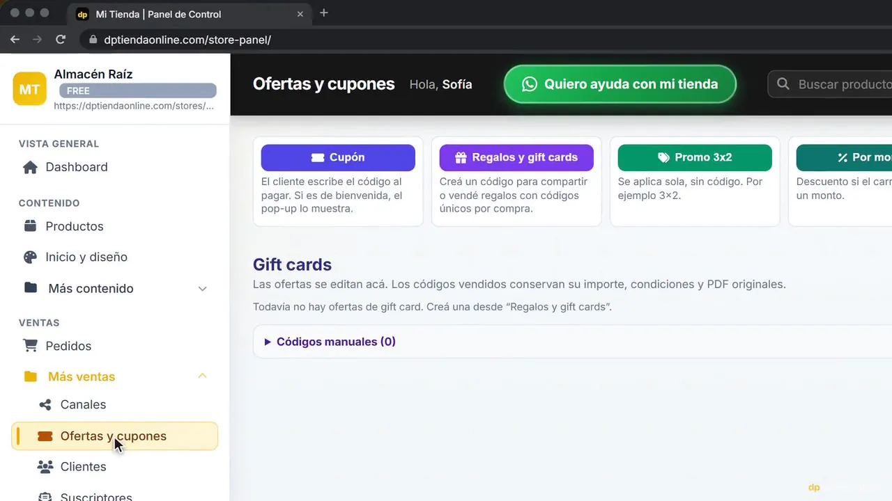
Task: Click the Productos box icon
Action: (x=30, y=226)
